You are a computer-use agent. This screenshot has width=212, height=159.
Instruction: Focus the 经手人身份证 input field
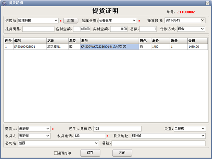(x=117, y=128)
